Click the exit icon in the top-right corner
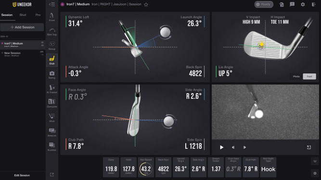This screenshot has height=180, width=321. click(x=313, y=4)
